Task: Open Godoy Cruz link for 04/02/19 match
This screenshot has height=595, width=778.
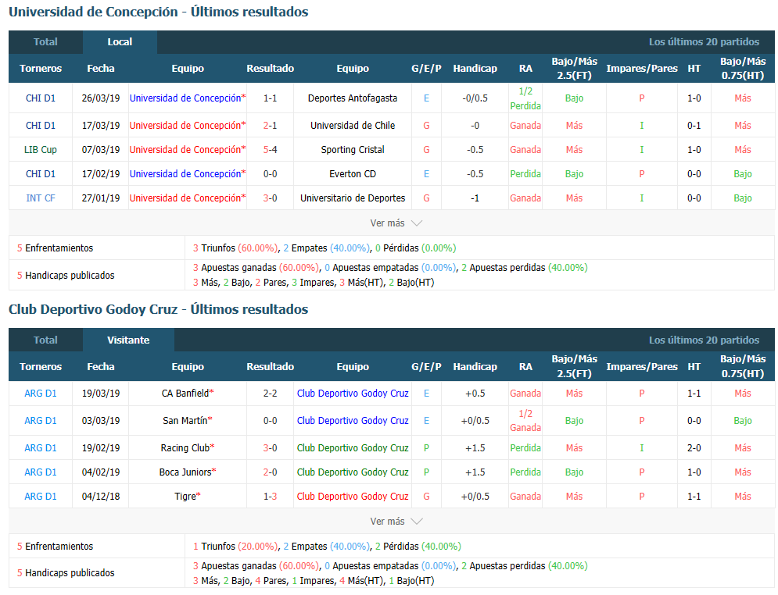Action: coord(353,472)
